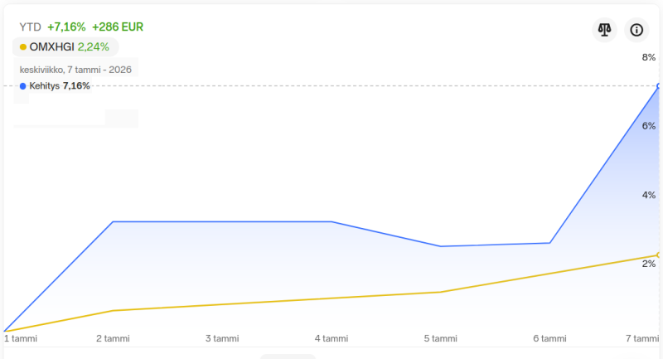Click the yellow OMXHGI legend dot
This screenshot has width=663, height=359.
click(22, 47)
